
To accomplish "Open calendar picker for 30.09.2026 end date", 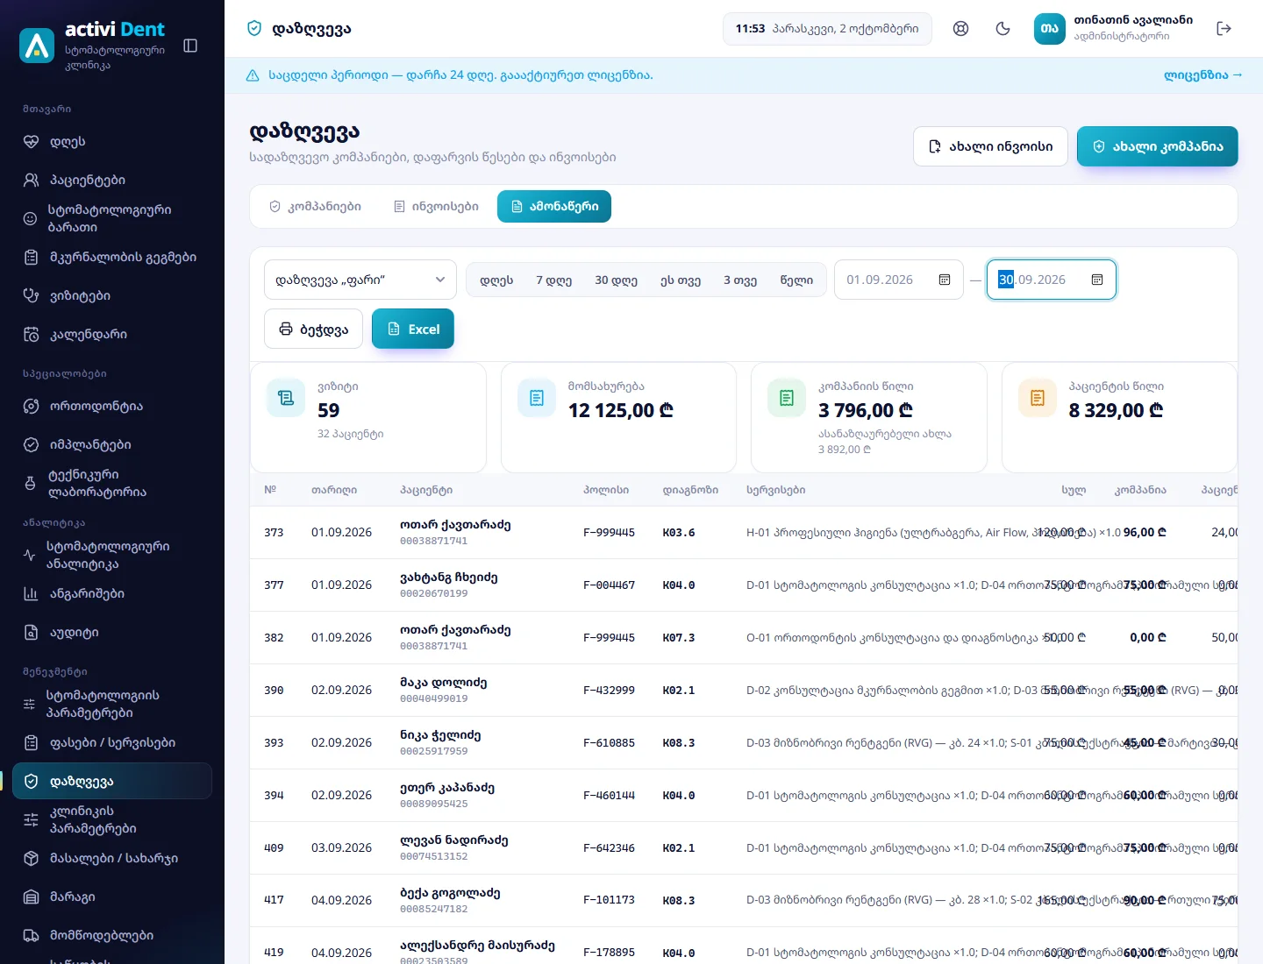I will (x=1097, y=280).
